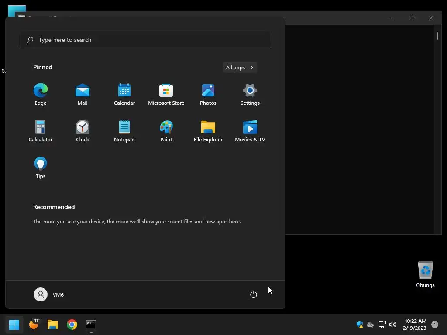
Task: Expand the All apps list
Action: pyautogui.click(x=240, y=68)
